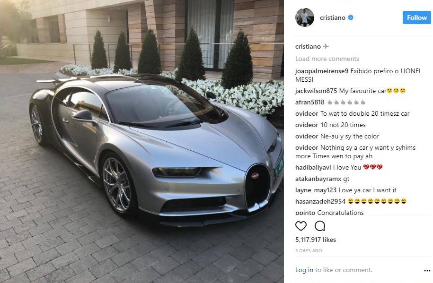Open cristiano username in caption
433x283 pixels.
(308, 46)
